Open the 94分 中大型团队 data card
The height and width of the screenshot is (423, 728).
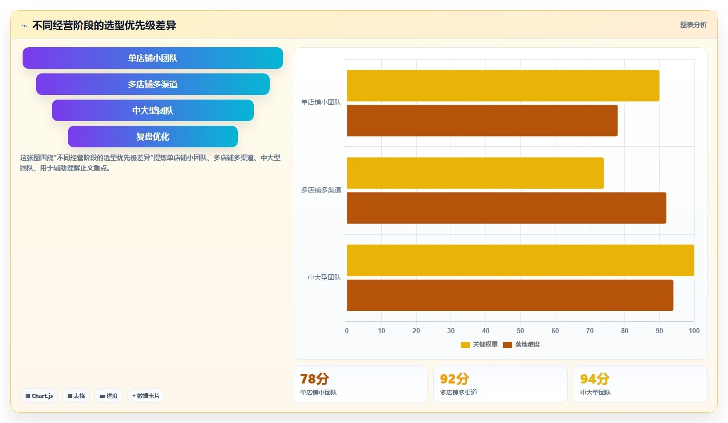[640, 384]
